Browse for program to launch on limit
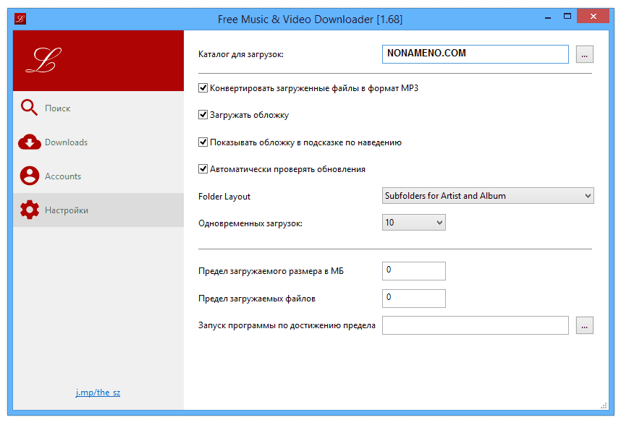This screenshot has height=433, width=621. click(x=585, y=325)
